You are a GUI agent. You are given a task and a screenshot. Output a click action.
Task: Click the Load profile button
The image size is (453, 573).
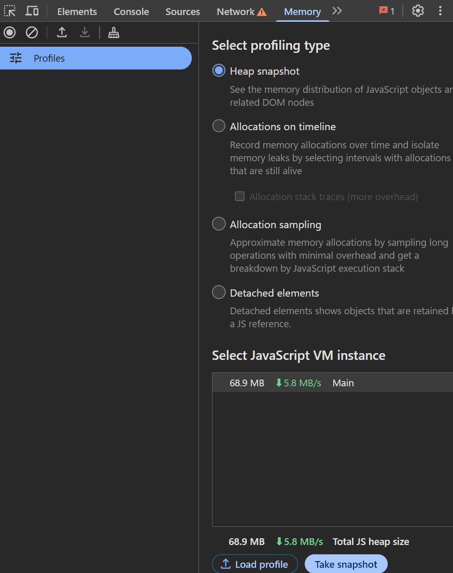[255, 564]
